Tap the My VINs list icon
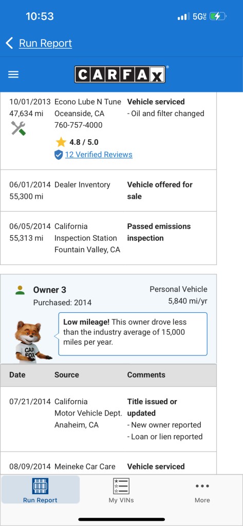243x526 pixels. tap(121, 486)
